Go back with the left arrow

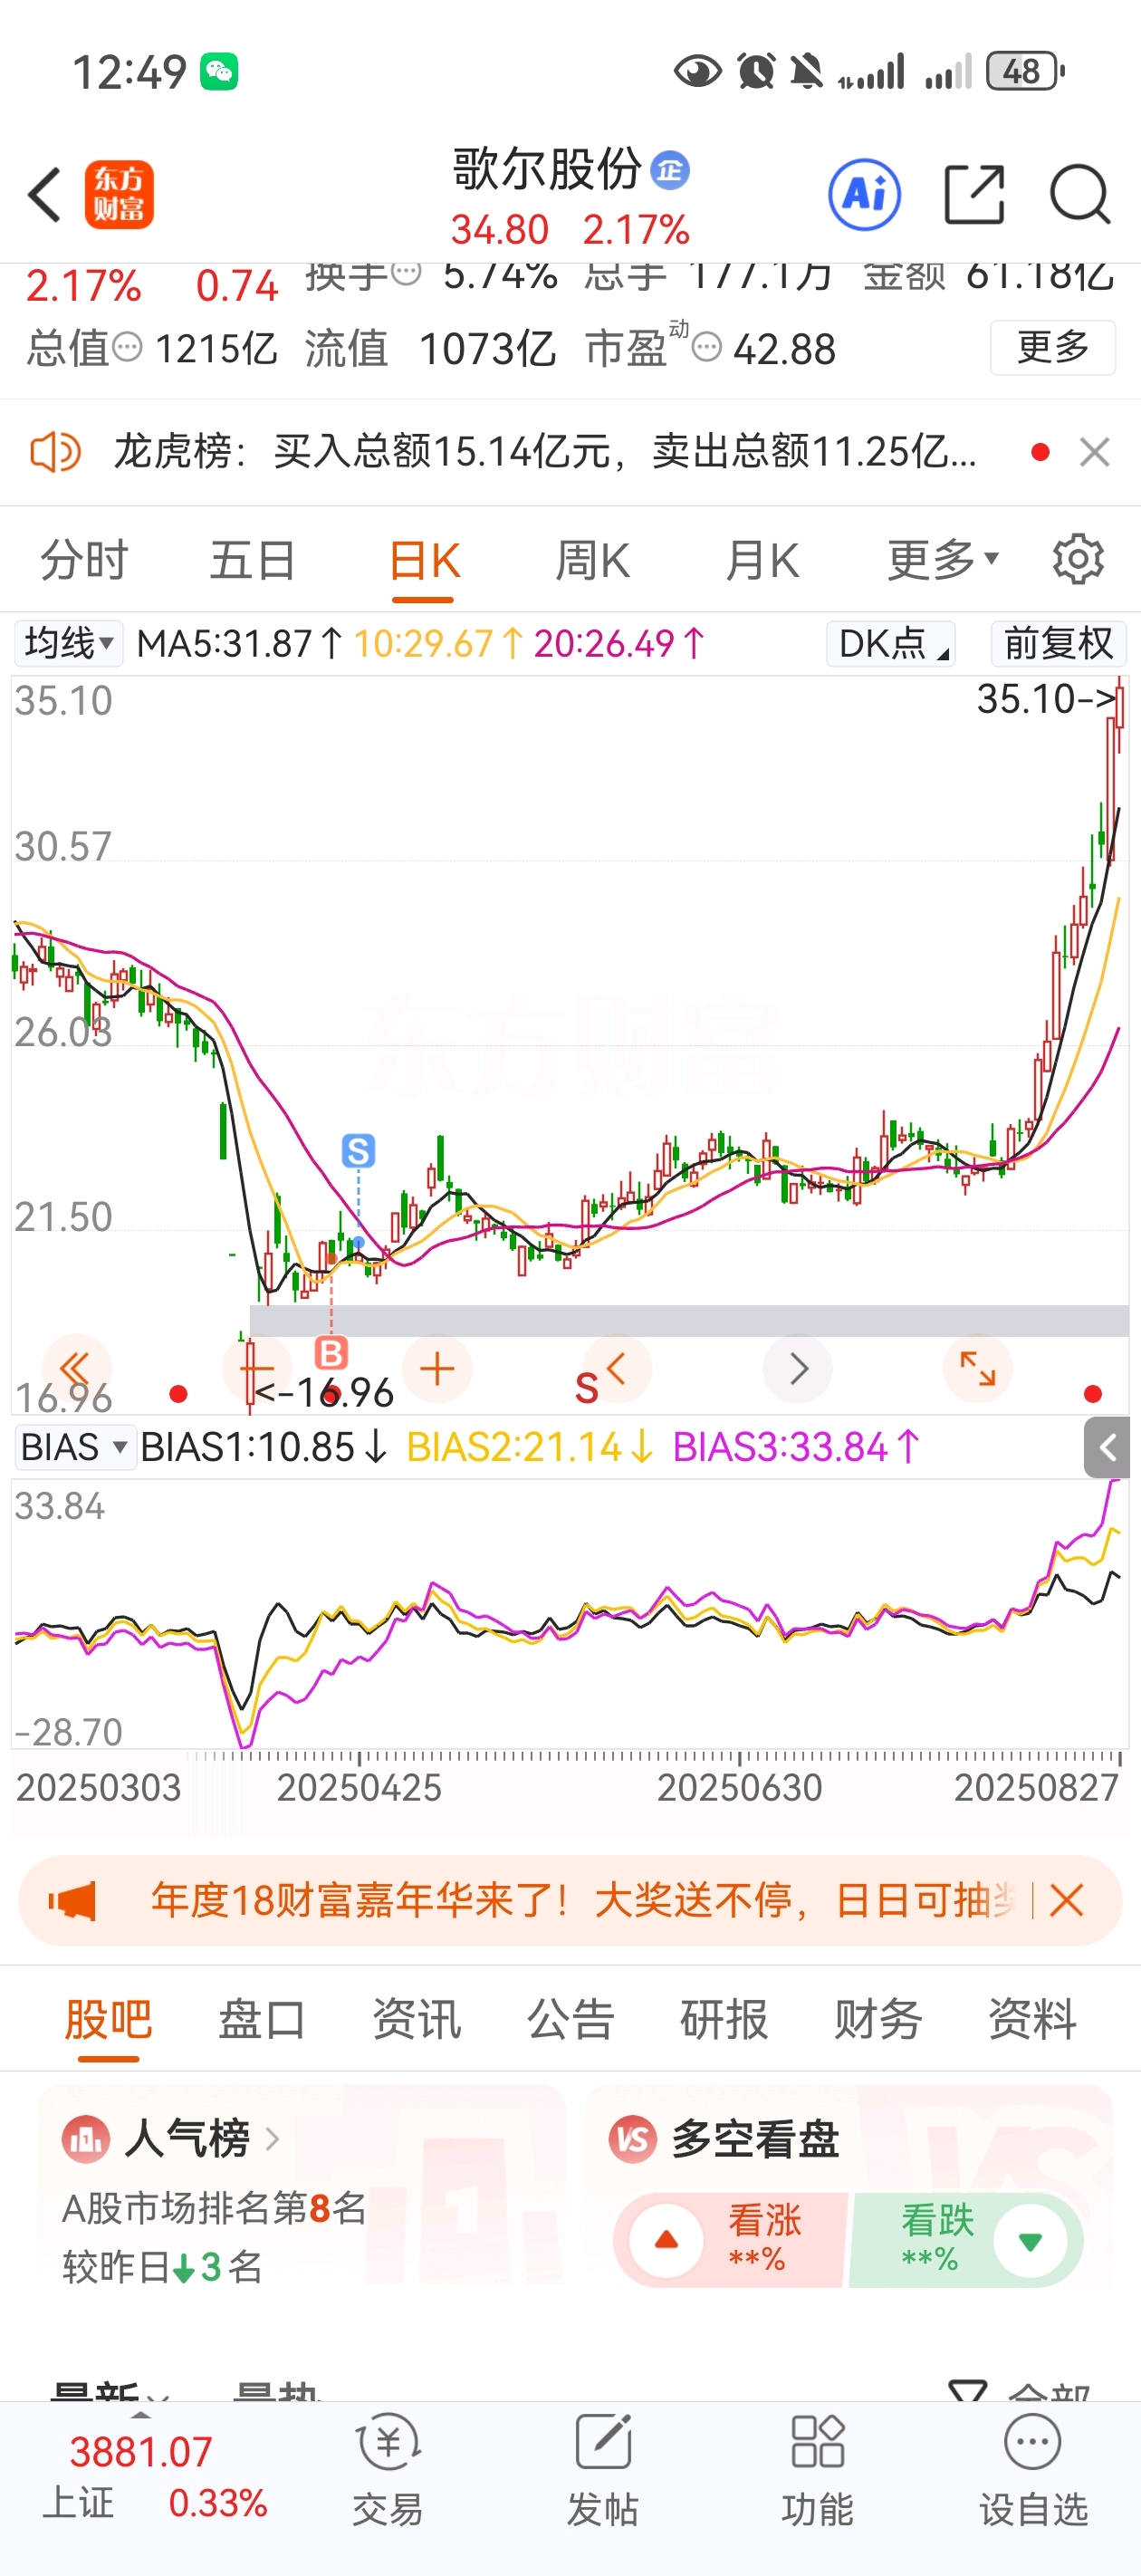point(45,194)
